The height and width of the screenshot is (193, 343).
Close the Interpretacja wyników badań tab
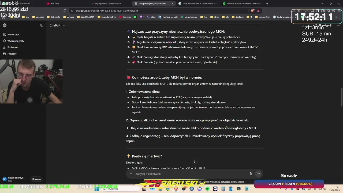point(173,3)
